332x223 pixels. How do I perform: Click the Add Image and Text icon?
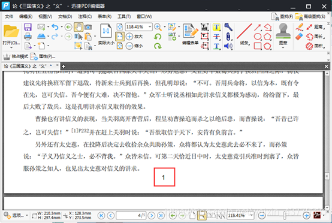(172, 37)
